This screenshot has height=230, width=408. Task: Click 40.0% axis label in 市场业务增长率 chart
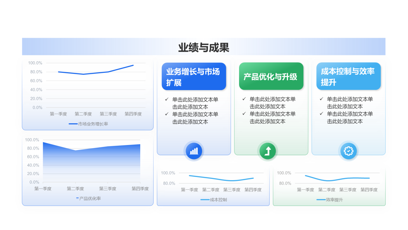[36, 90]
